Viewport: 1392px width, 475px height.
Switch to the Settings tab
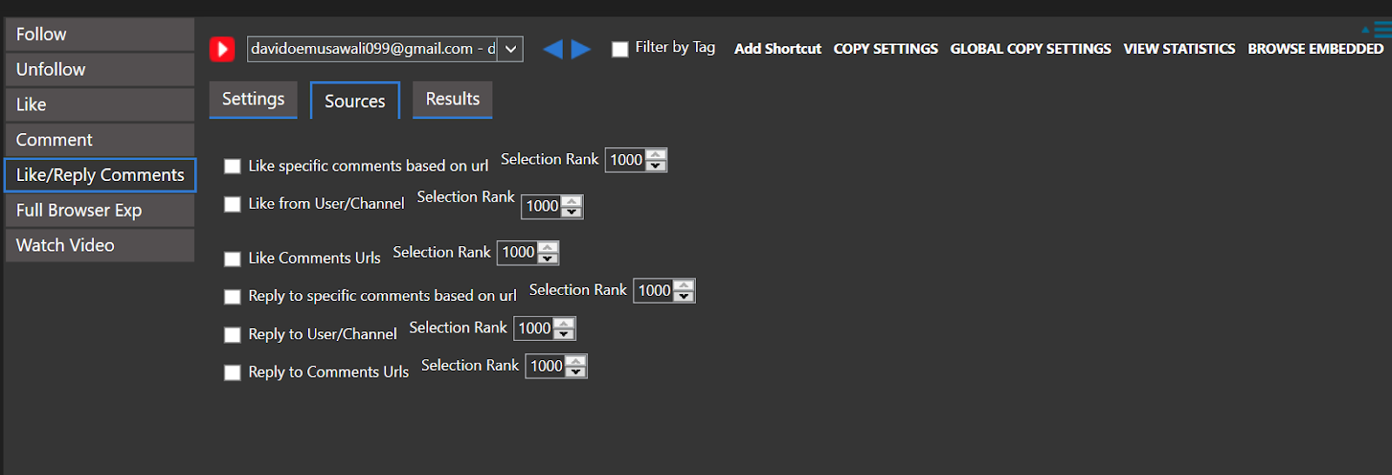tap(253, 99)
